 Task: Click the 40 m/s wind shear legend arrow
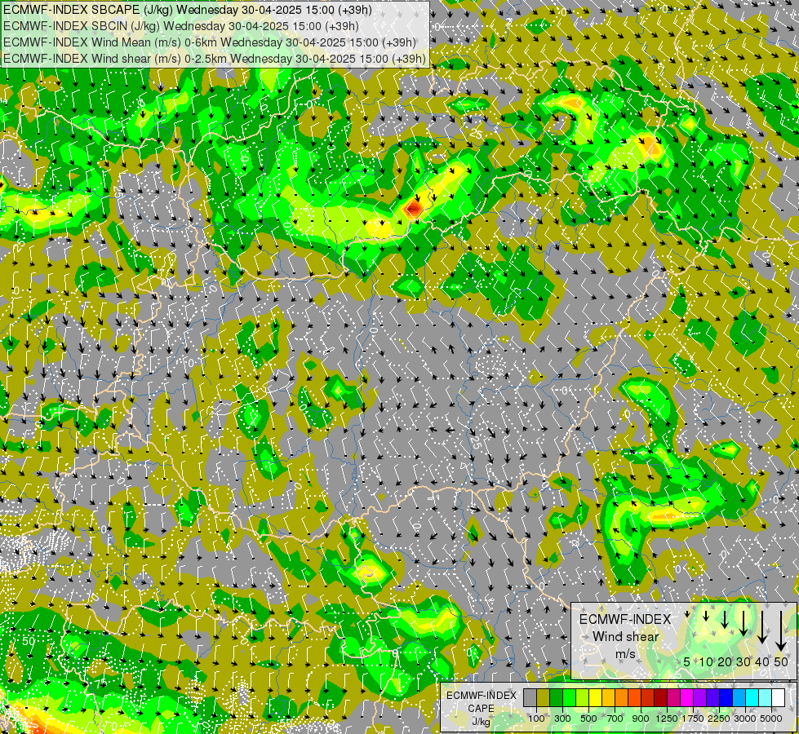[x=762, y=627]
